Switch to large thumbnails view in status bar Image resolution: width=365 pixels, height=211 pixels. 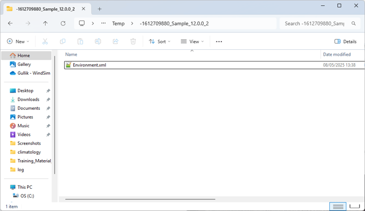pyautogui.click(x=355, y=206)
